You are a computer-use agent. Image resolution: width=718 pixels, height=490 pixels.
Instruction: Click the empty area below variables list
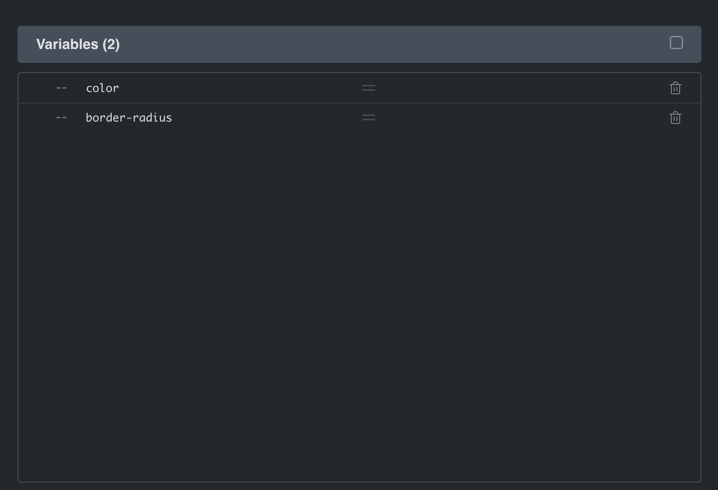[359, 305]
